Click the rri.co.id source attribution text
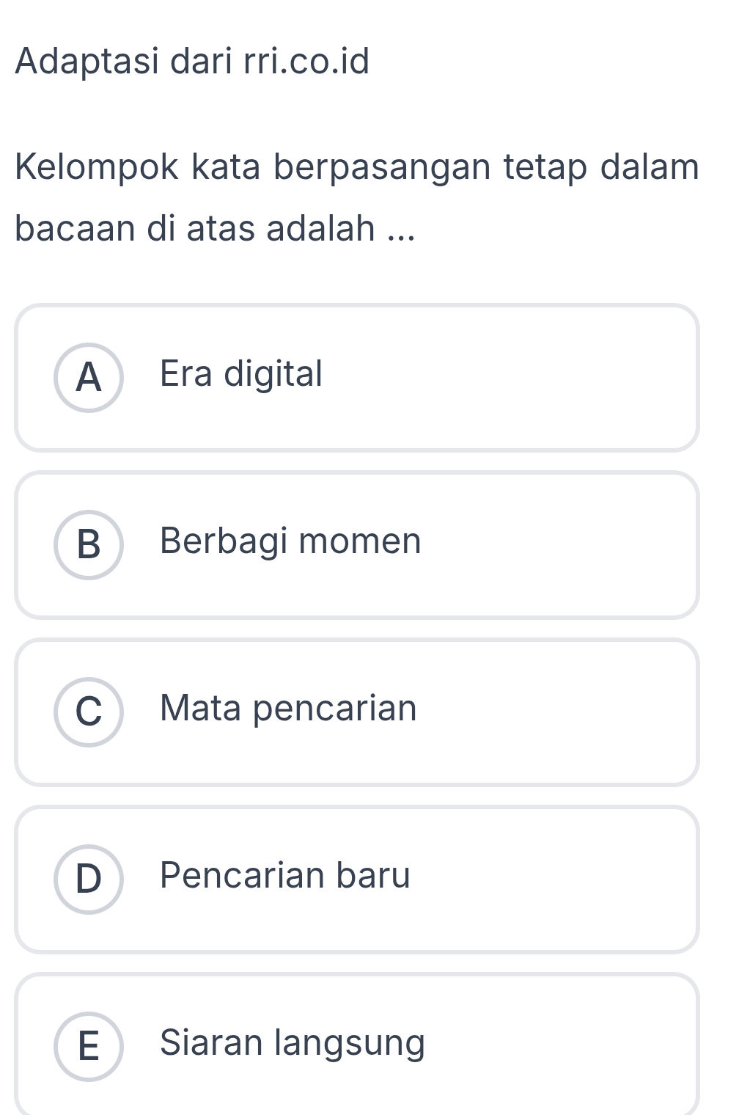The height and width of the screenshot is (1115, 739). (191, 62)
